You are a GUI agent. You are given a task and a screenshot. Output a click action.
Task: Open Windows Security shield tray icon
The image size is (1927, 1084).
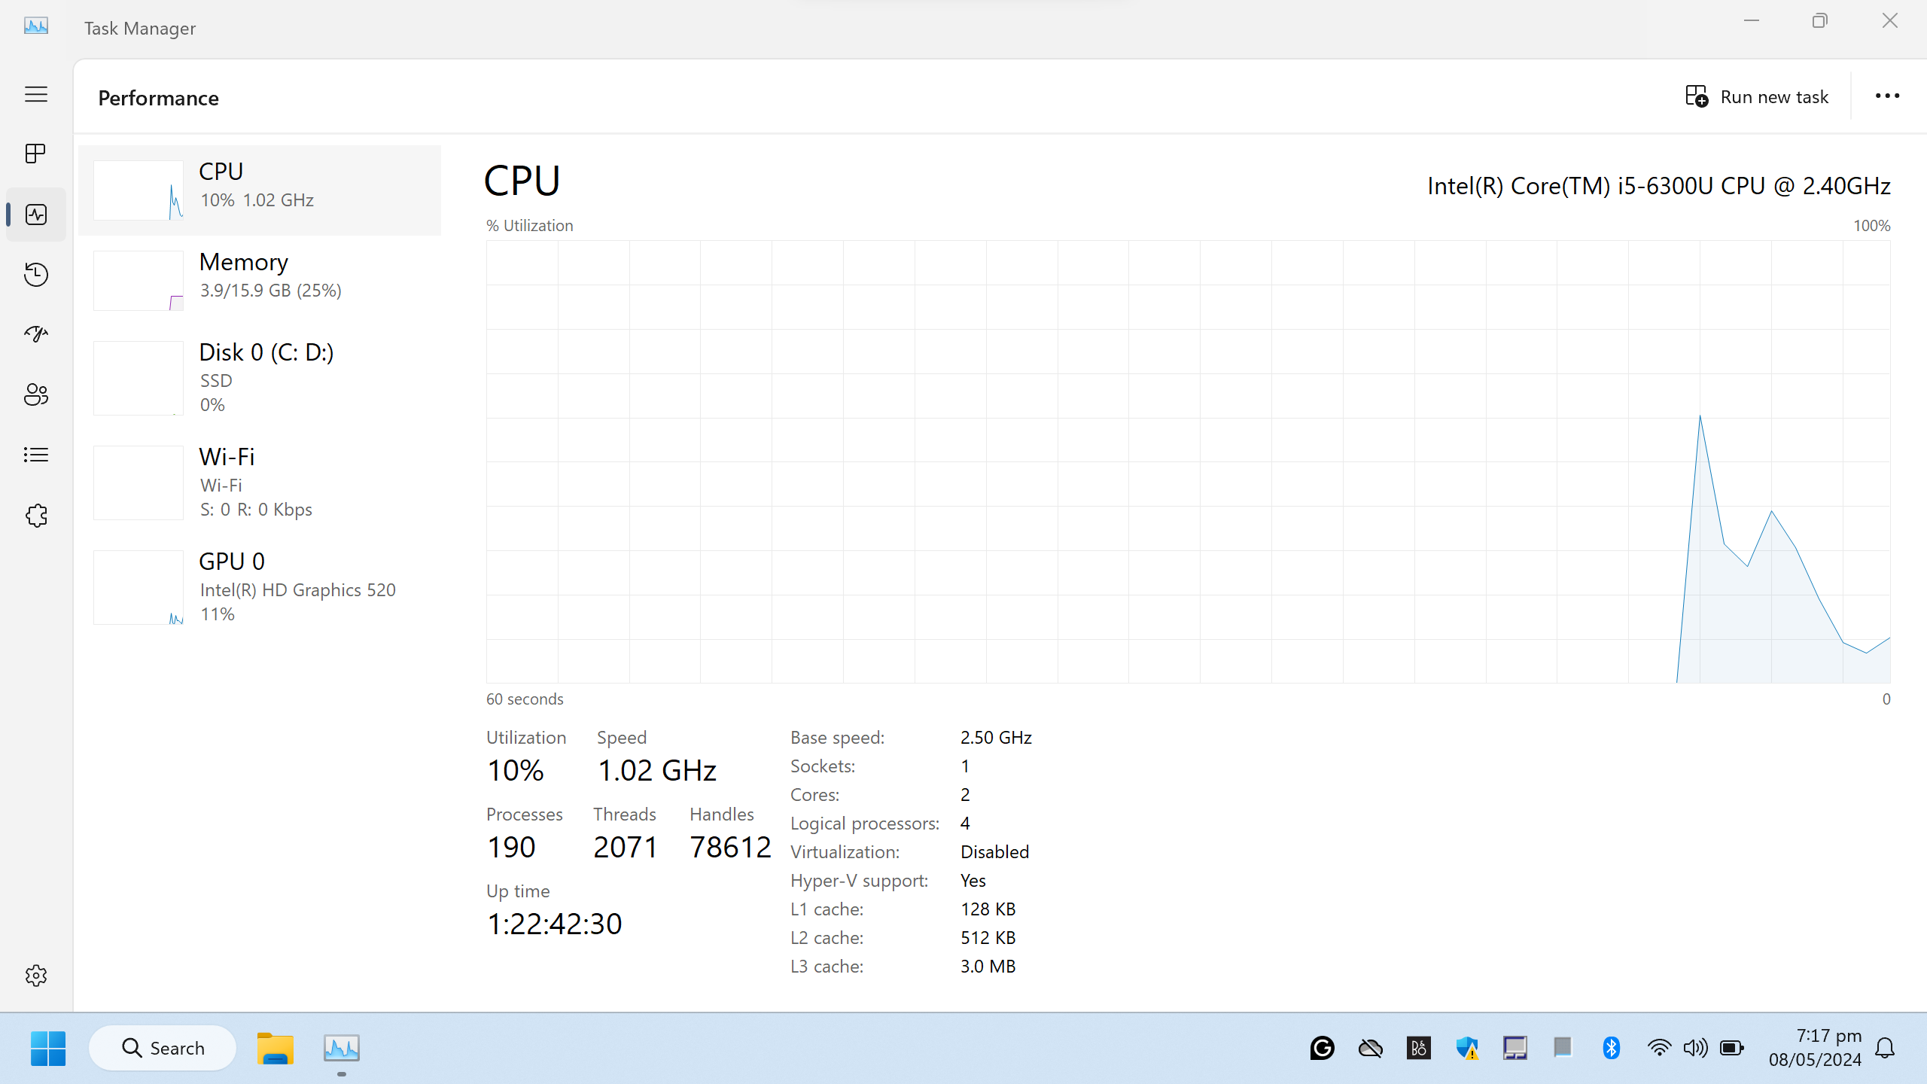(x=1466, y=1048)
